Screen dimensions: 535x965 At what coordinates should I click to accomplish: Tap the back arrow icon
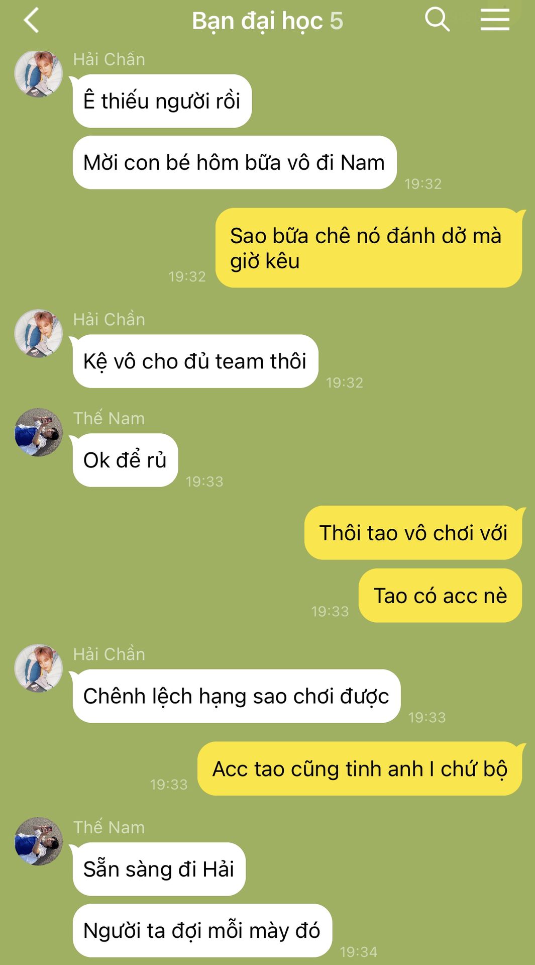32,21
